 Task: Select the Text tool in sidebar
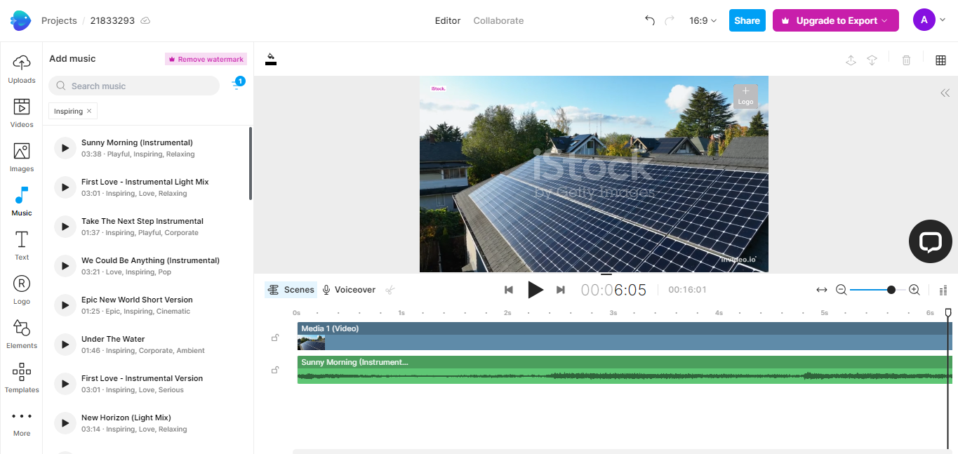22,246
